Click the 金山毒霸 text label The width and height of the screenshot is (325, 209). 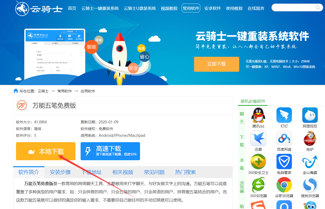310,173
